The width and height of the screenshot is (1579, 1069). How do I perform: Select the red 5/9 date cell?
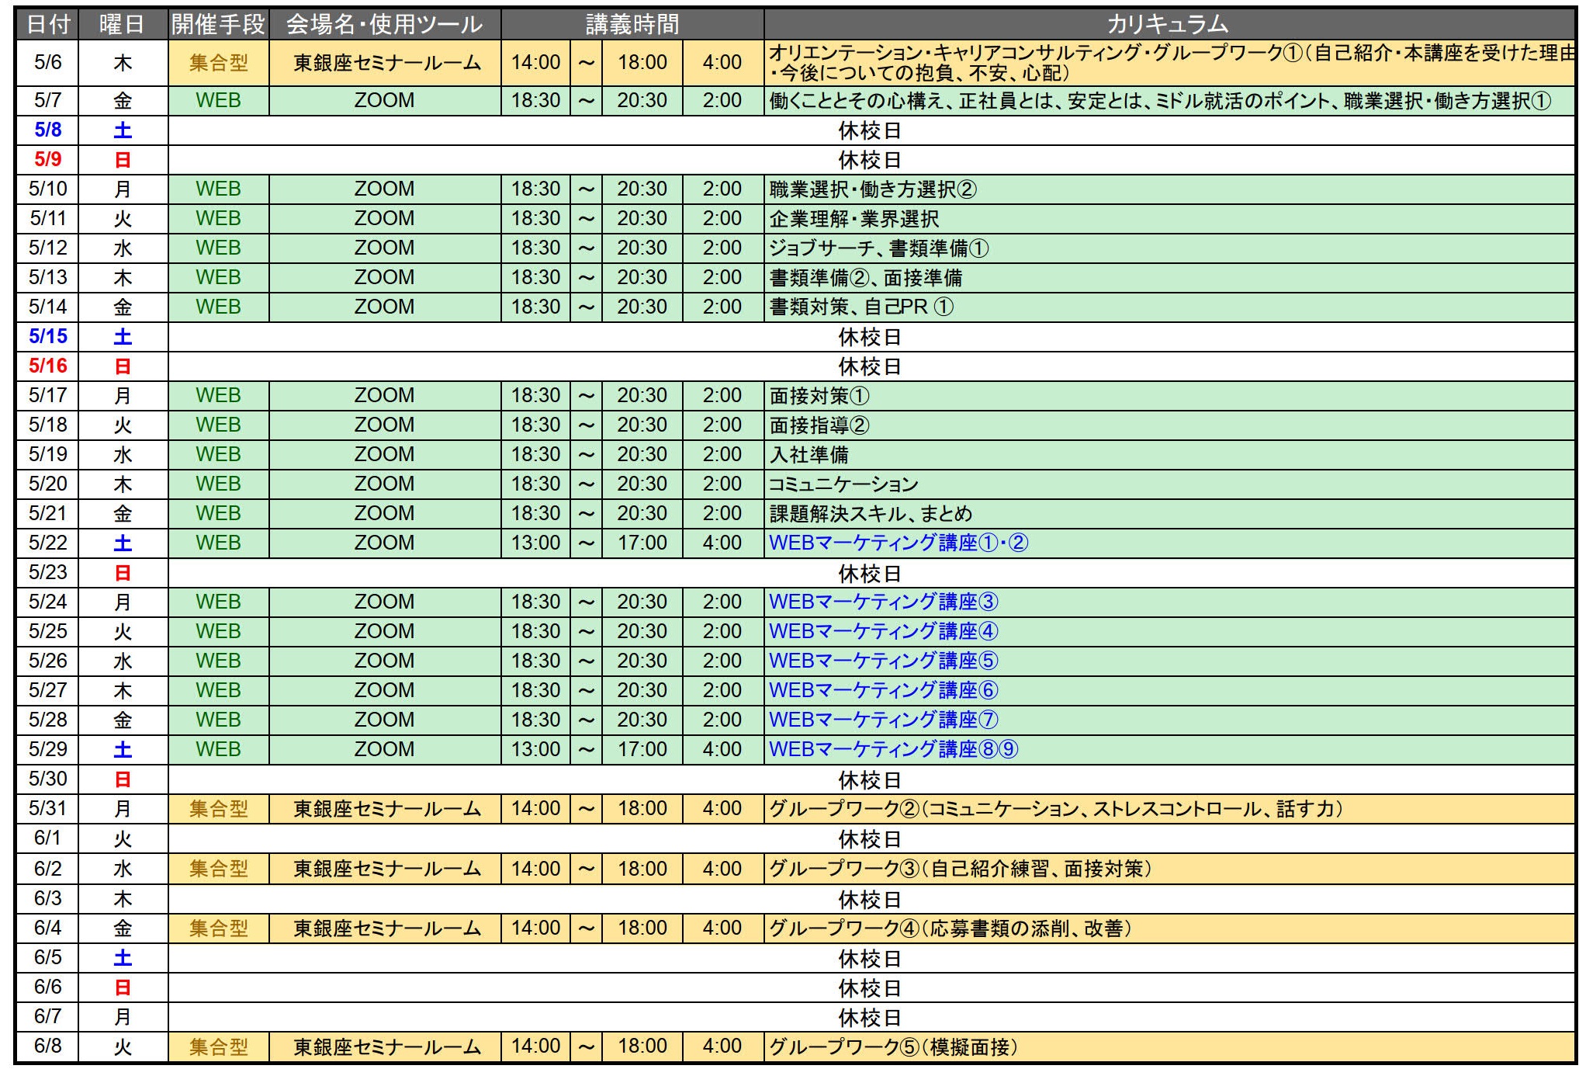point(47,160)
